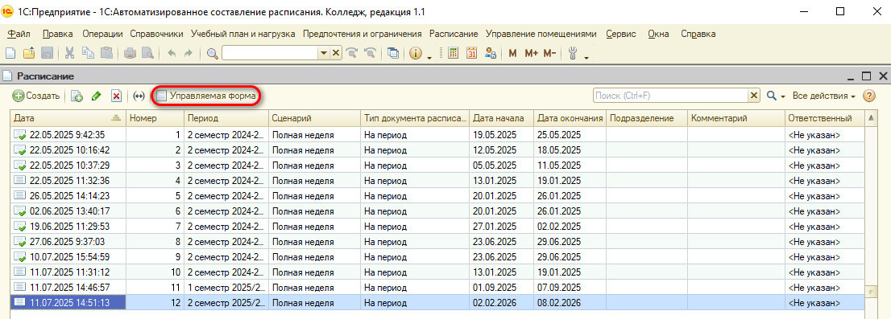Image resolution: width=891 pixels, height=319 pixels.
Task: Click the Период column header
Action: tap(226, 118)
